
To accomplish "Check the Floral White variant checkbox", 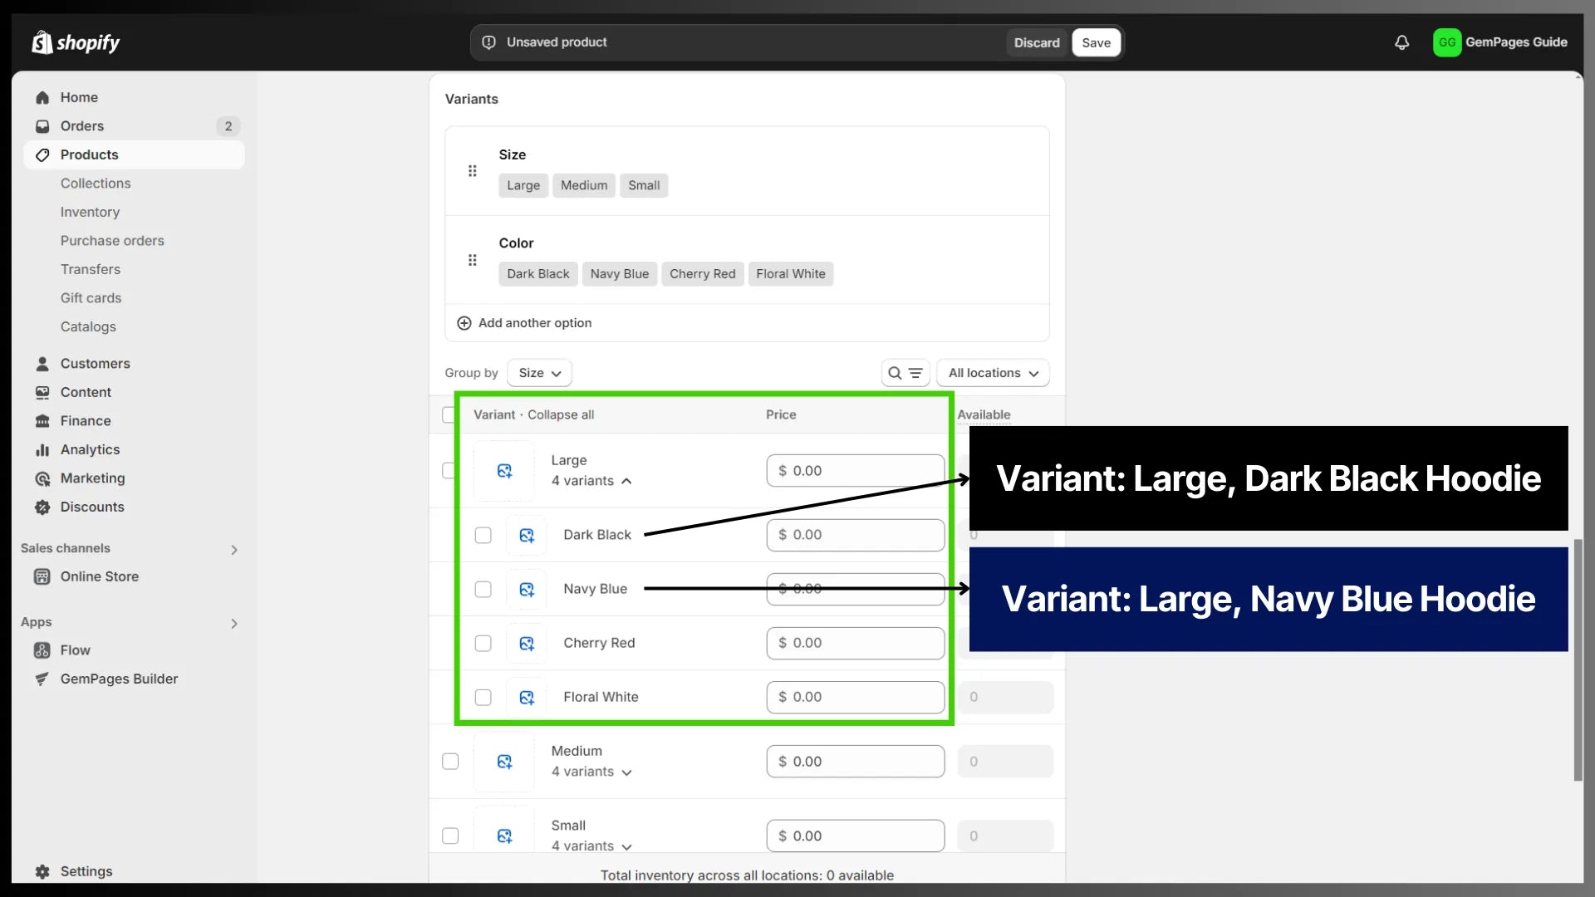I will 483,697.
